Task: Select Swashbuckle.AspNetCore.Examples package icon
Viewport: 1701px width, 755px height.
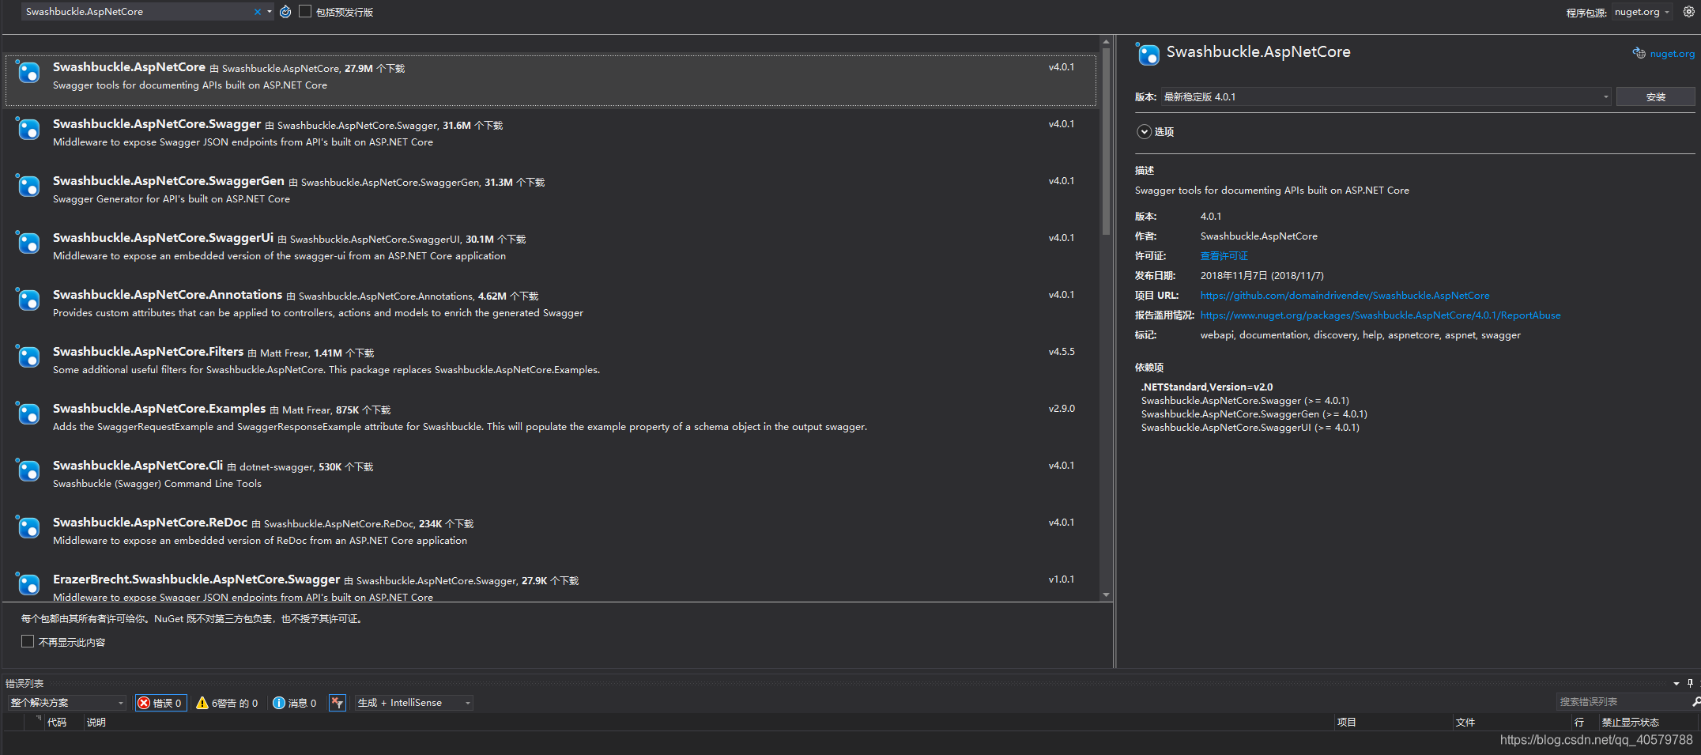Action: (x=28, y=413)
